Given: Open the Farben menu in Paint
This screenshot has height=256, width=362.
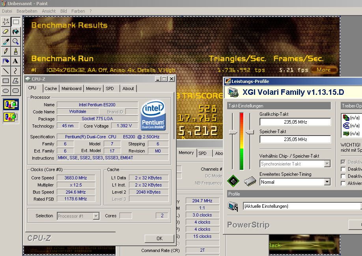Looking at the screenshot, I should pos(78,11).
